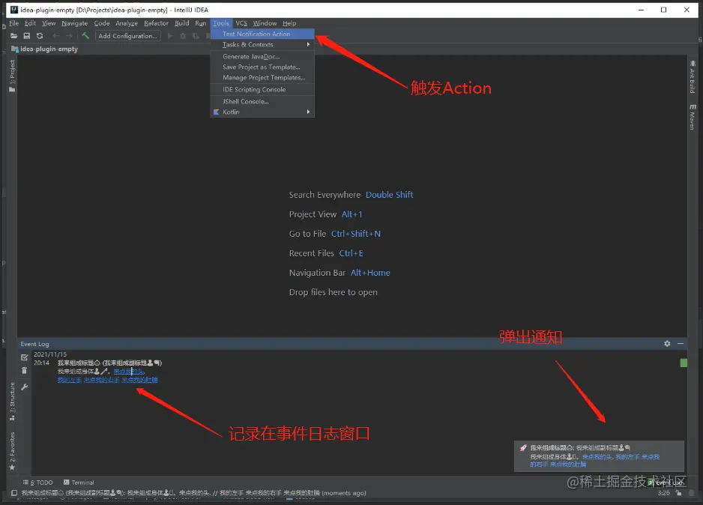Image resolution: width=703 pixels, height=505 pixels.
Task: Open the Ant Build tool window
Action: click(693, 76)
